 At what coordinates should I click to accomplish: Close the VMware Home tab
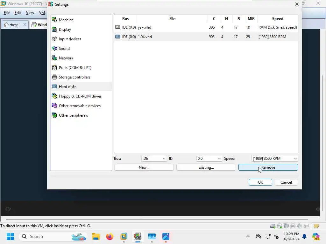[x=25, y=24]
